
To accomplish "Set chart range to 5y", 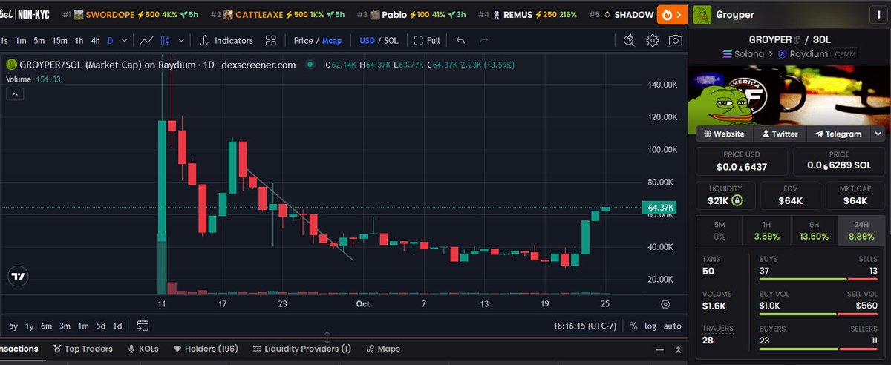I will [13, 326].
